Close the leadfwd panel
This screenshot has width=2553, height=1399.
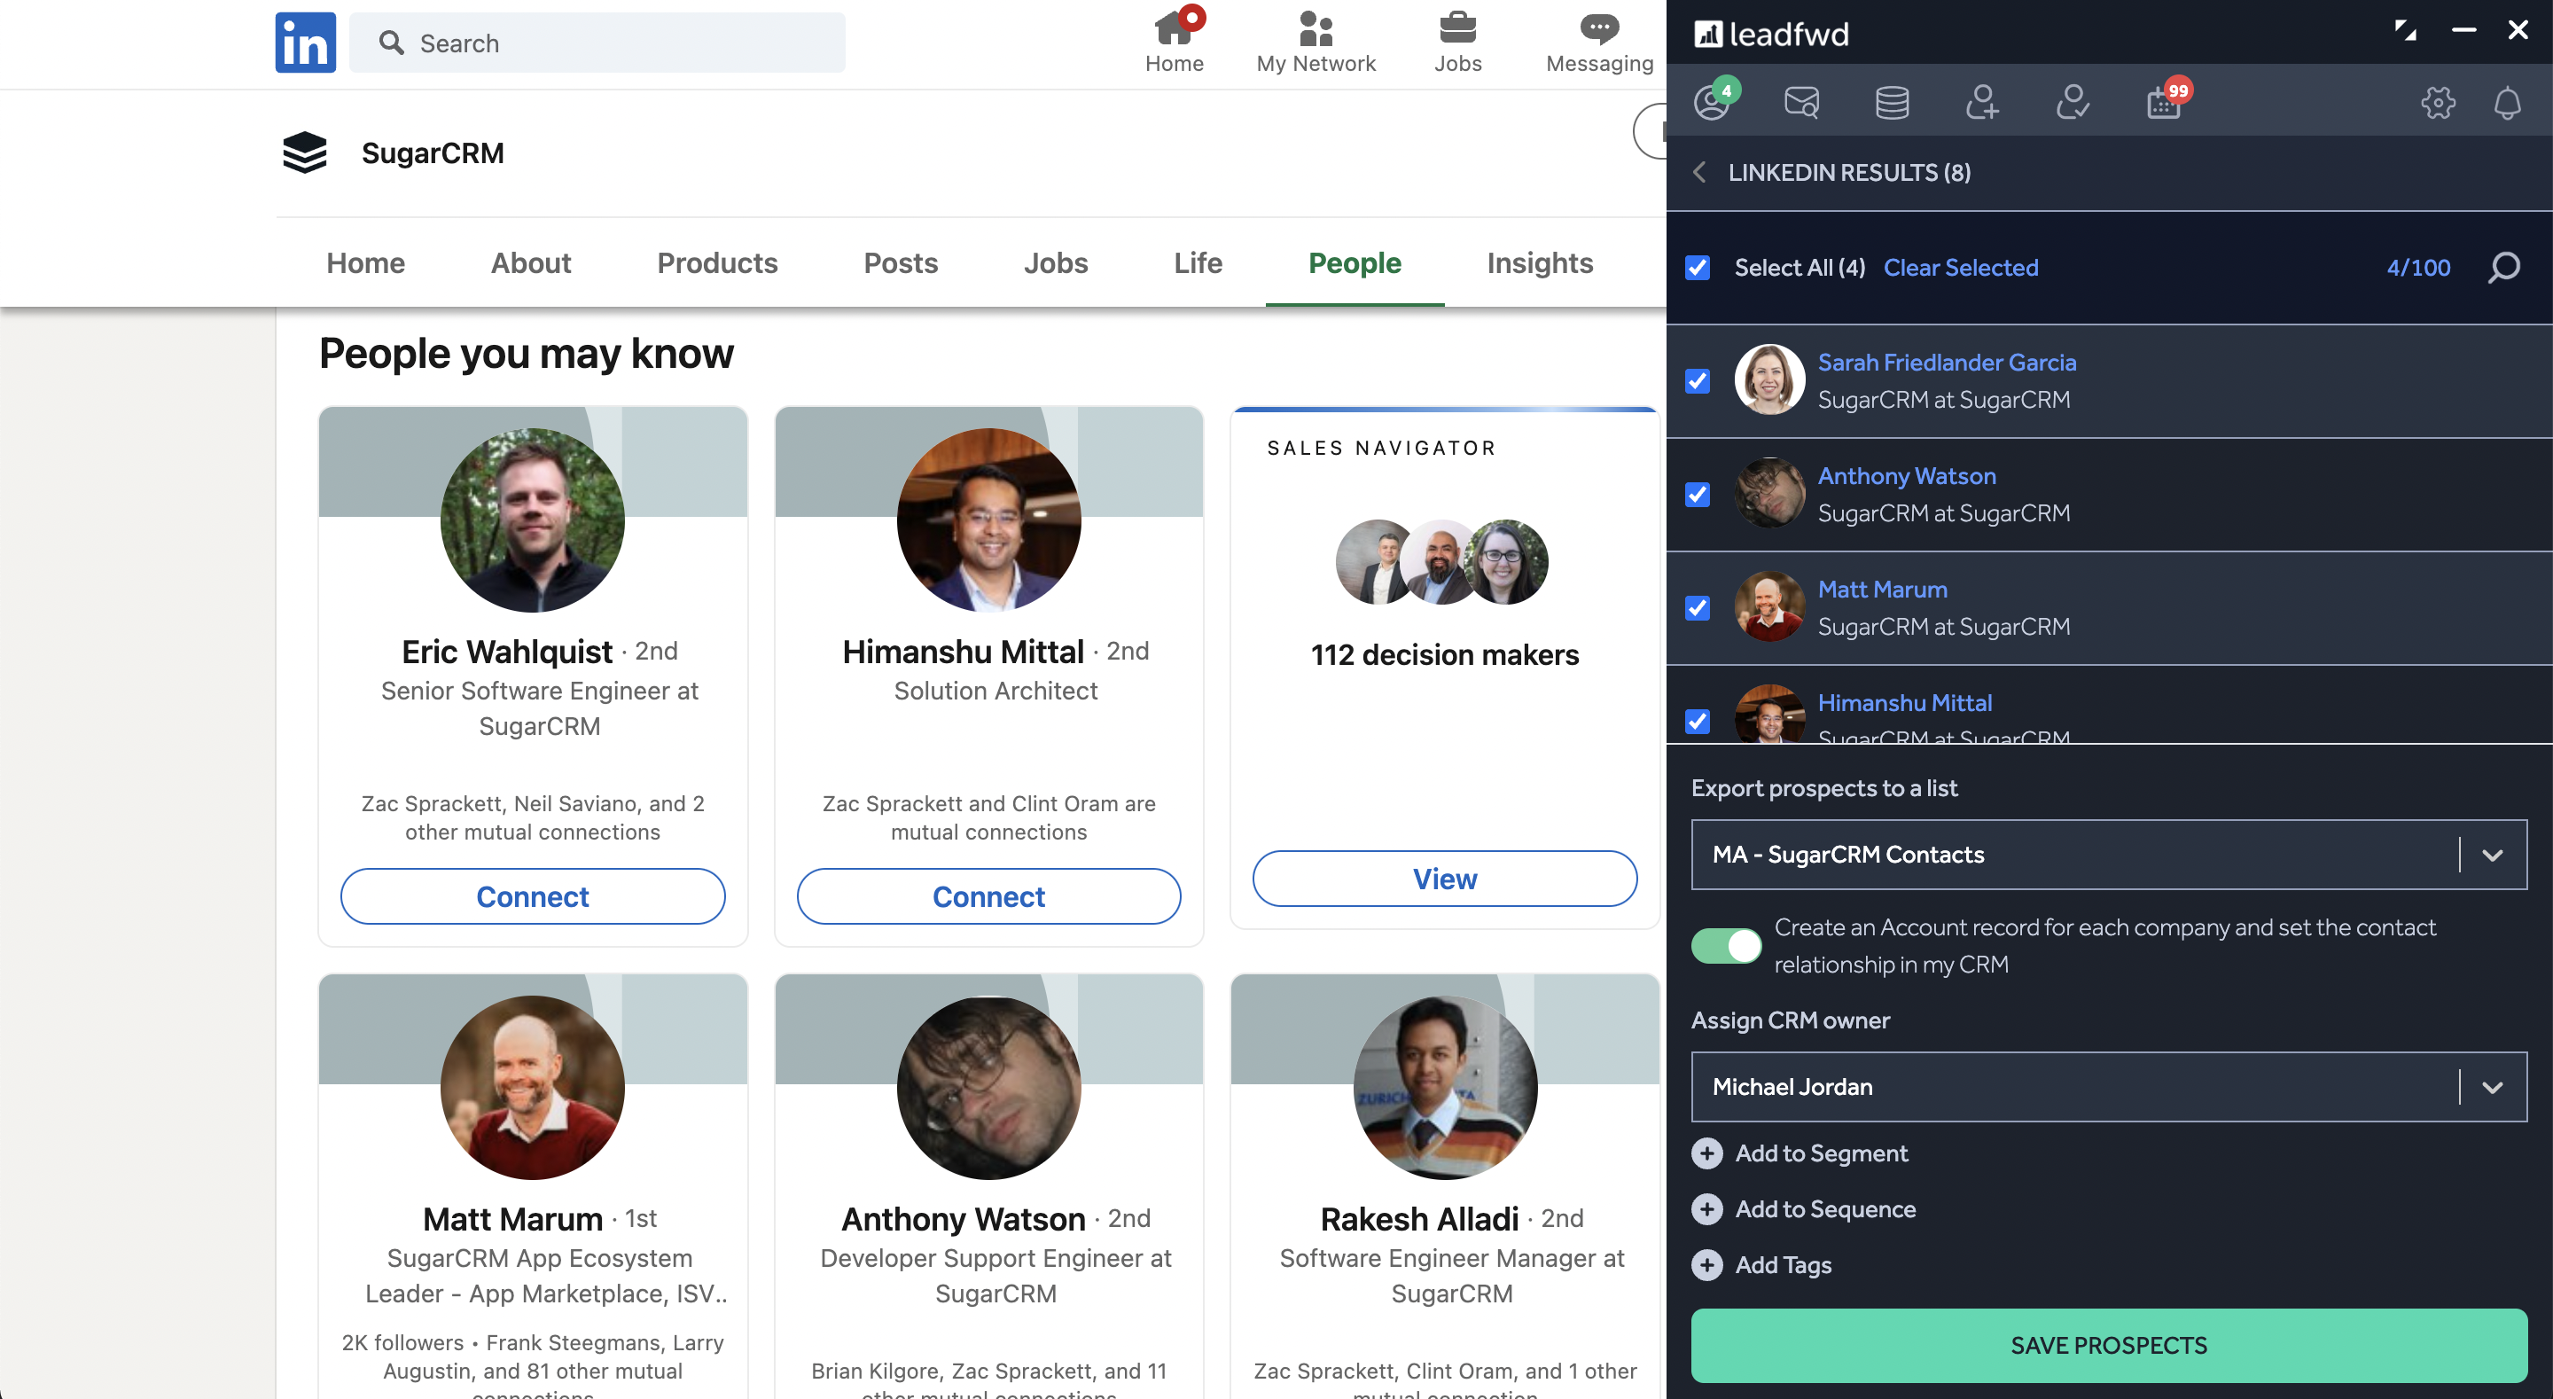(x=2518, y=31)
